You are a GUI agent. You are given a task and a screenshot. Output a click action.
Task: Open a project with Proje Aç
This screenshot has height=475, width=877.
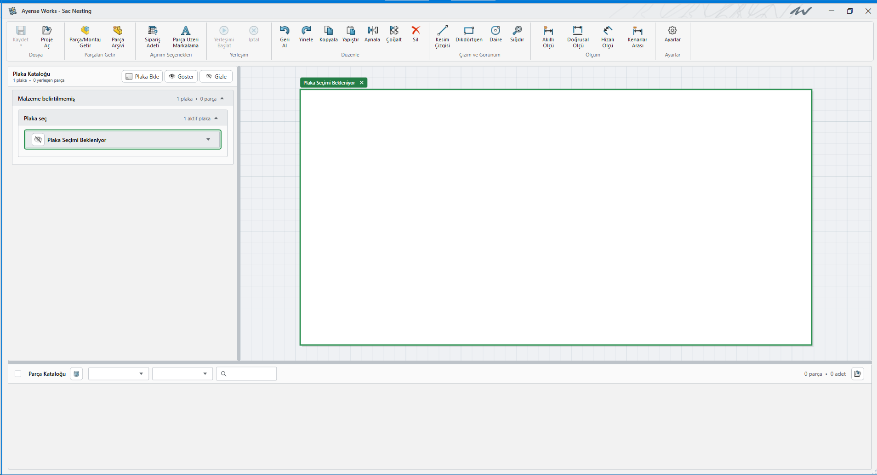[x=47, y=36]
